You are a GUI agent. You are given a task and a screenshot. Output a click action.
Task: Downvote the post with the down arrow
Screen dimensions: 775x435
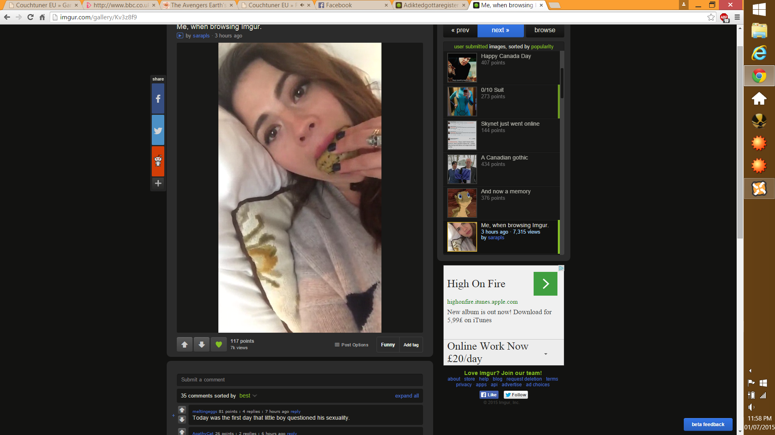tap(201, 344)
